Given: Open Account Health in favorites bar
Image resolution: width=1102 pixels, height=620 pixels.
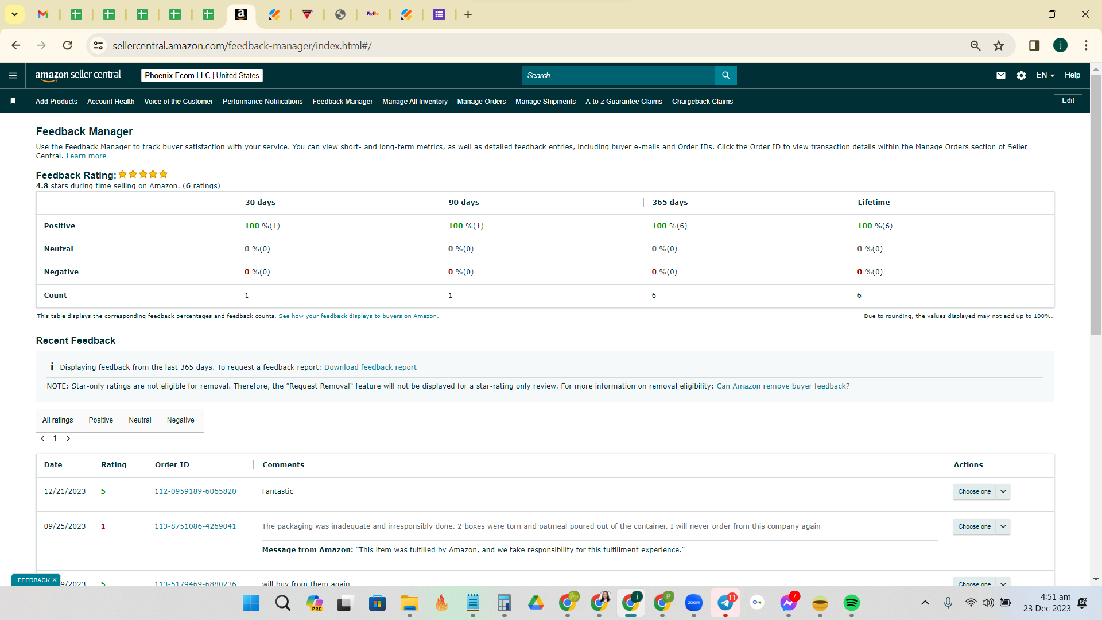Looking at the screenshot, I should point(111,102).
